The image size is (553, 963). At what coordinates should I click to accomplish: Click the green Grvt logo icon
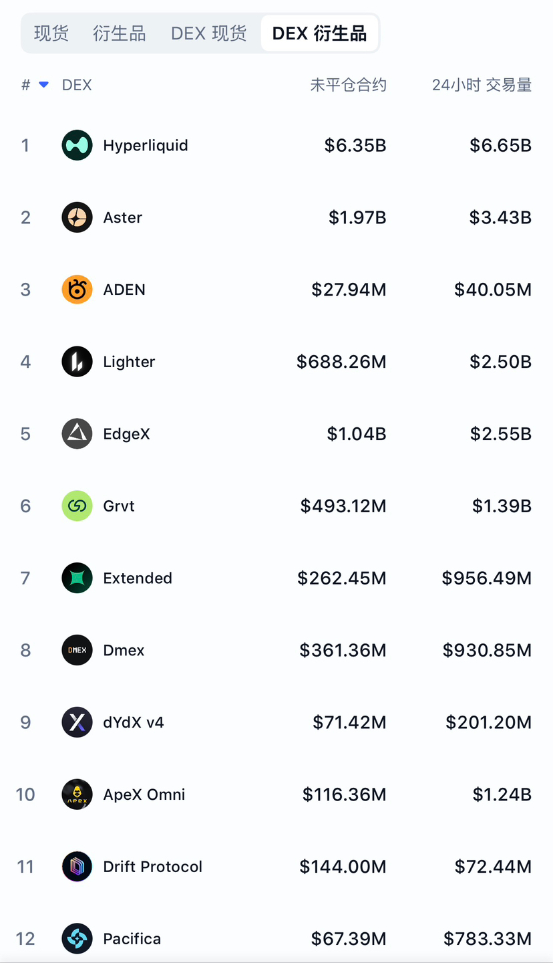click(77, 506)
